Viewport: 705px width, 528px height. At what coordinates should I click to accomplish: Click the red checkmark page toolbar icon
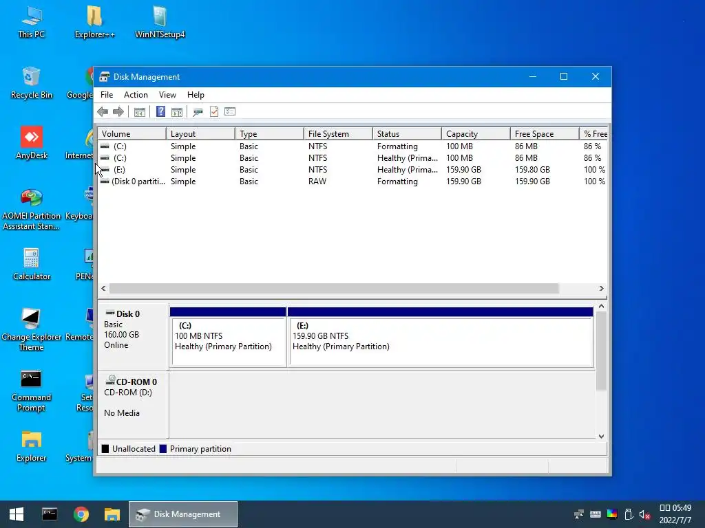click(x=214, y=112)
